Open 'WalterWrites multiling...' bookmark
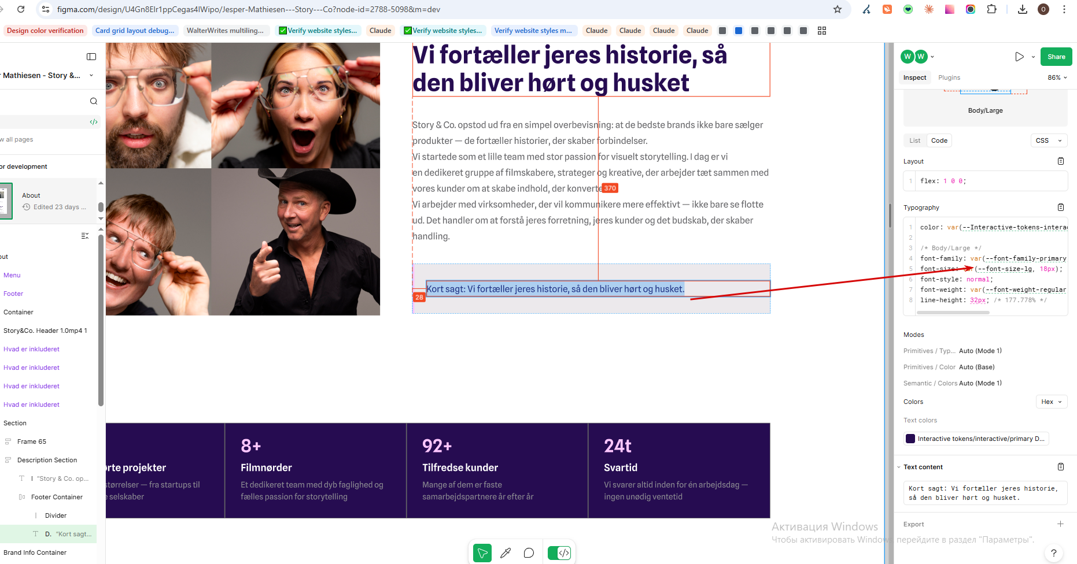 click(225, 31)
